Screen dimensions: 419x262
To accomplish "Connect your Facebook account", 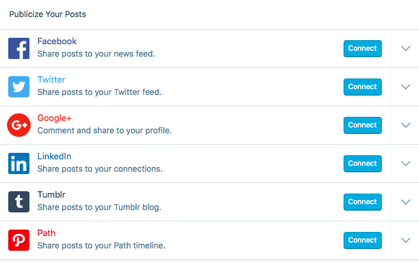I will (362, 48).
